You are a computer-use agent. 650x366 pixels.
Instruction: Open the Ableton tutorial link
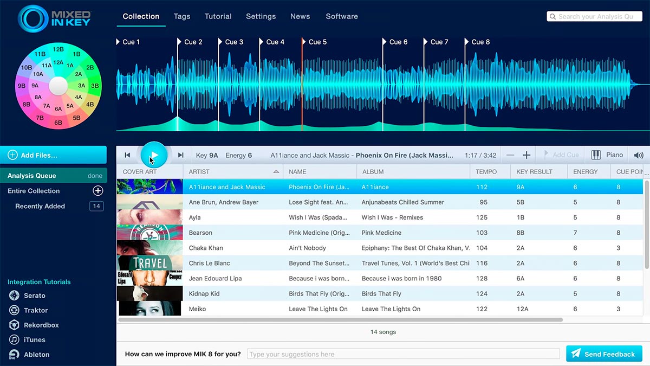[x=37, y=355]
